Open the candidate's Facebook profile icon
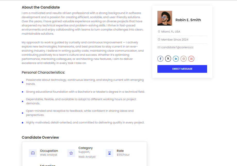The height and width of the screenshot is (166, 237). 160,59
